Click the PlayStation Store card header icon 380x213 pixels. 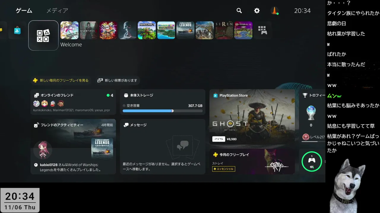click(215, 95)
